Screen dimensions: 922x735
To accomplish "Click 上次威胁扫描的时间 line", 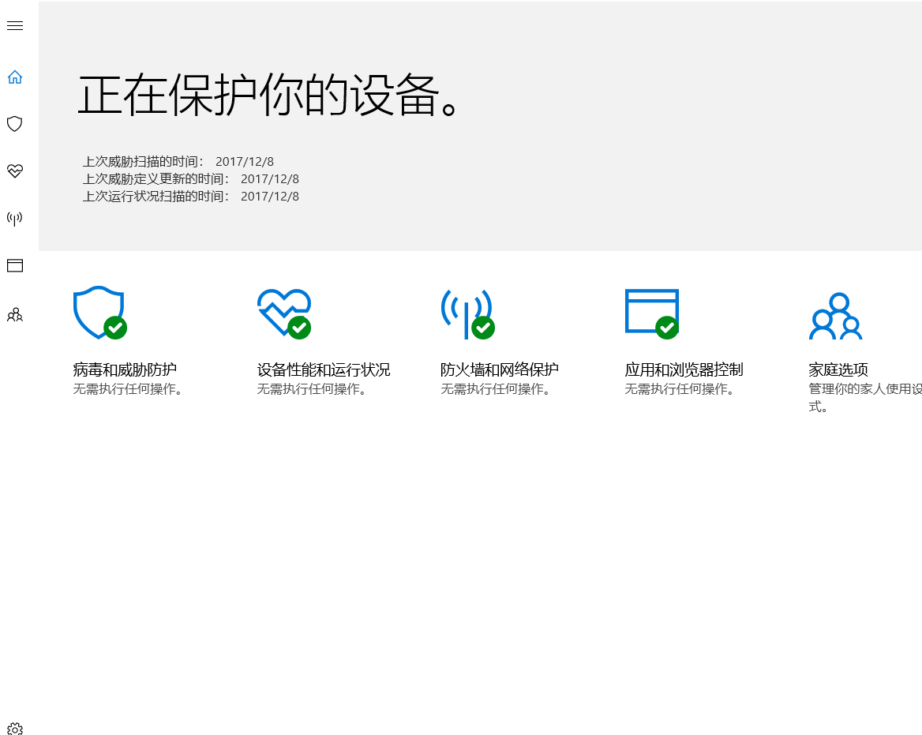I will [178, 162].
